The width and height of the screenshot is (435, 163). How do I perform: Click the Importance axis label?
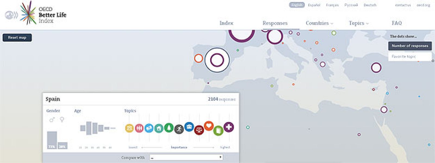(x=179, y=147)
